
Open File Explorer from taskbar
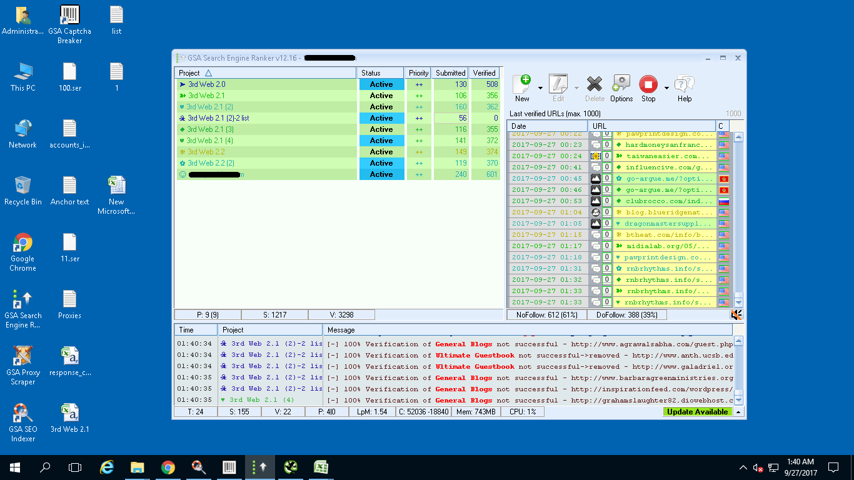pyautogui.click(x=138, y=467)
